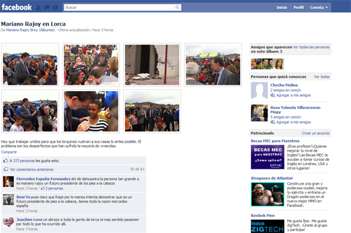This screenshot has width=351, height=233.
Task: Open notifications globe icon
Action: pos(55,8)
